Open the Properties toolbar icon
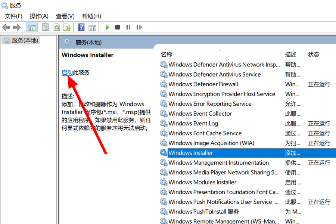336x224 pixels. 46,27
